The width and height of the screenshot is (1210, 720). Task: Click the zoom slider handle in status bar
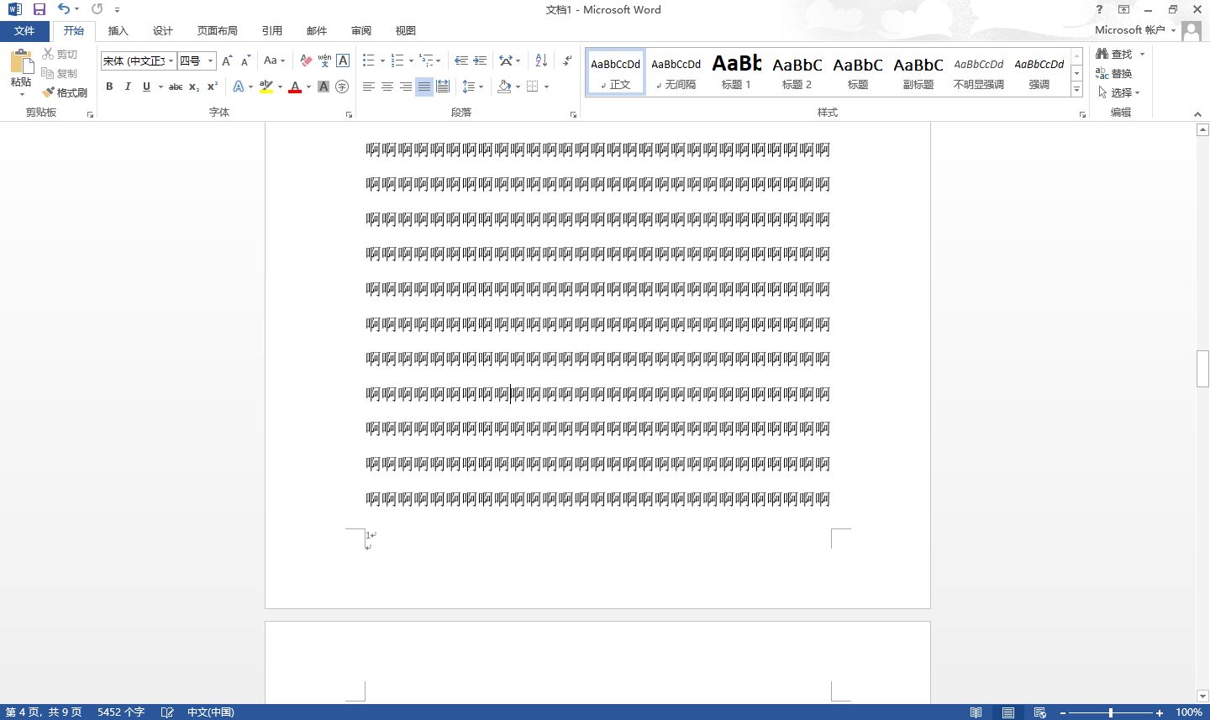pyautogui.click(x=1110, y=712)
